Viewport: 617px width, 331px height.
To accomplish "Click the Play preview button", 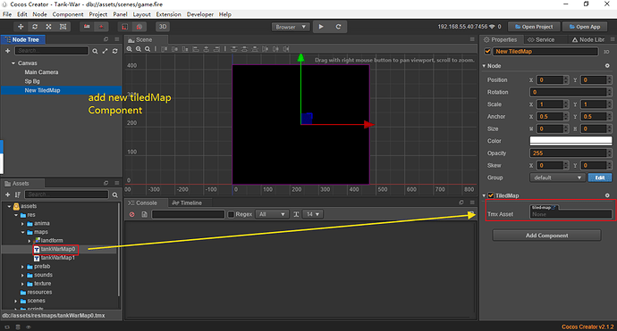I will tap(321, 27).
